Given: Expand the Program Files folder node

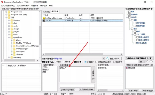Looking at the screenshot, I should 6,12.
